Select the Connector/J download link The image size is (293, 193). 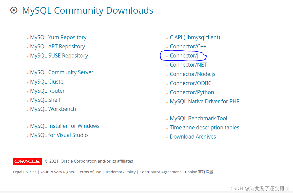(x=184, y=56)
